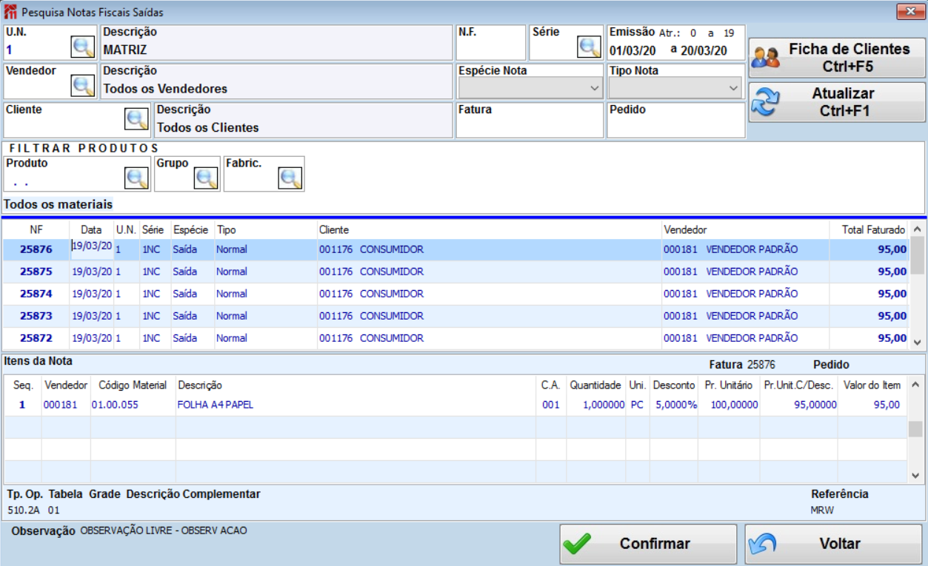Click the discount value 5,0000%
Image resolution: width=928 pixels, height=566 pixels.
pyautogui.click(x=675, y=405)
